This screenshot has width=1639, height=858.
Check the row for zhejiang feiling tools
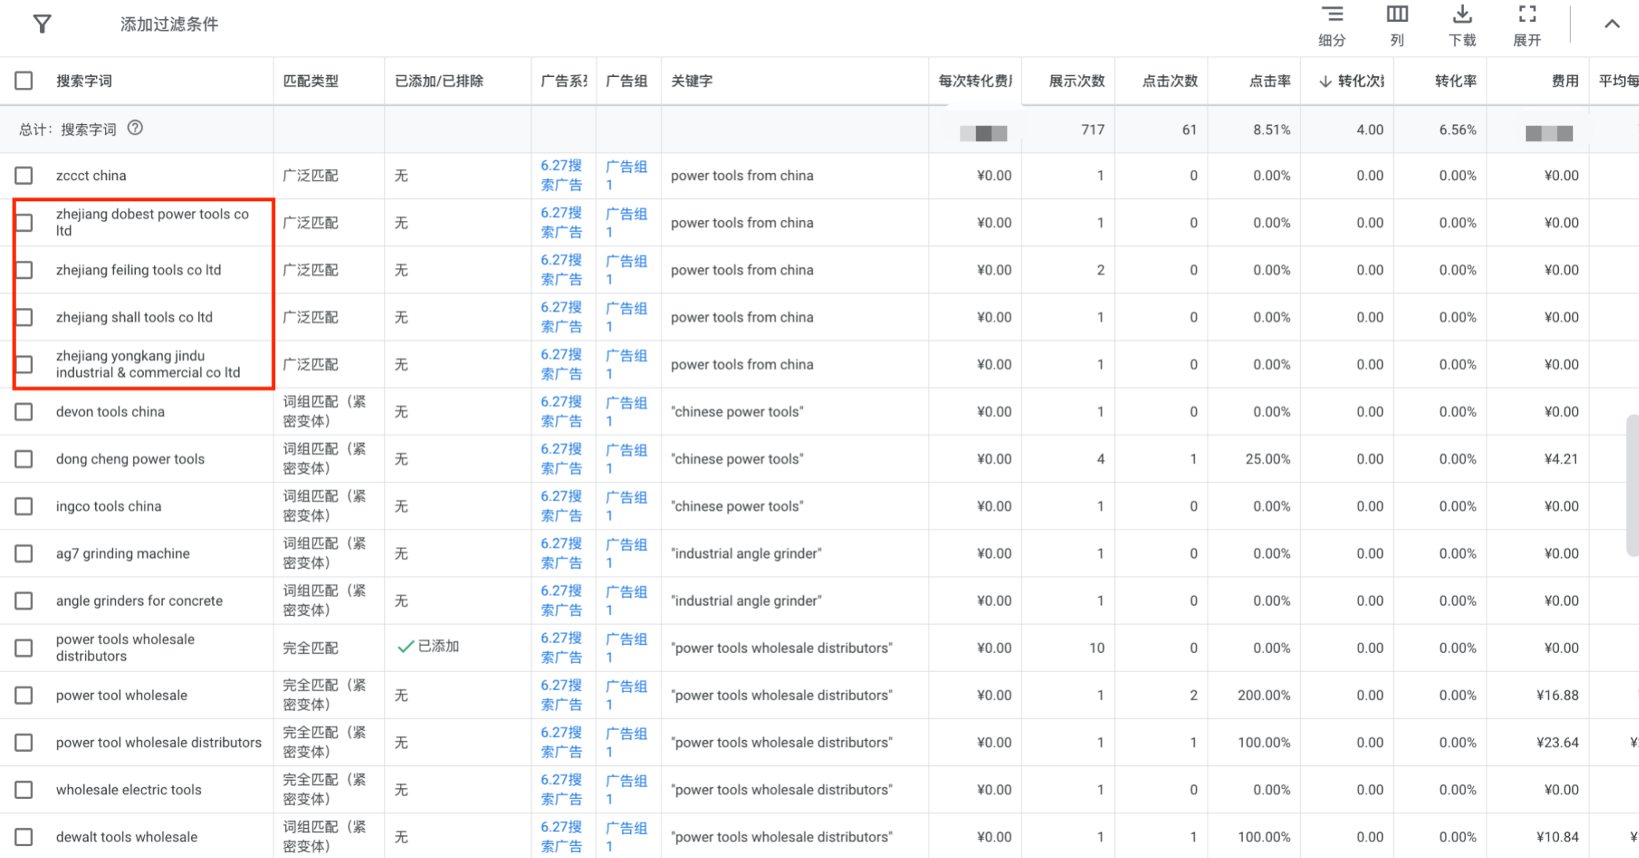pos(24,270)
